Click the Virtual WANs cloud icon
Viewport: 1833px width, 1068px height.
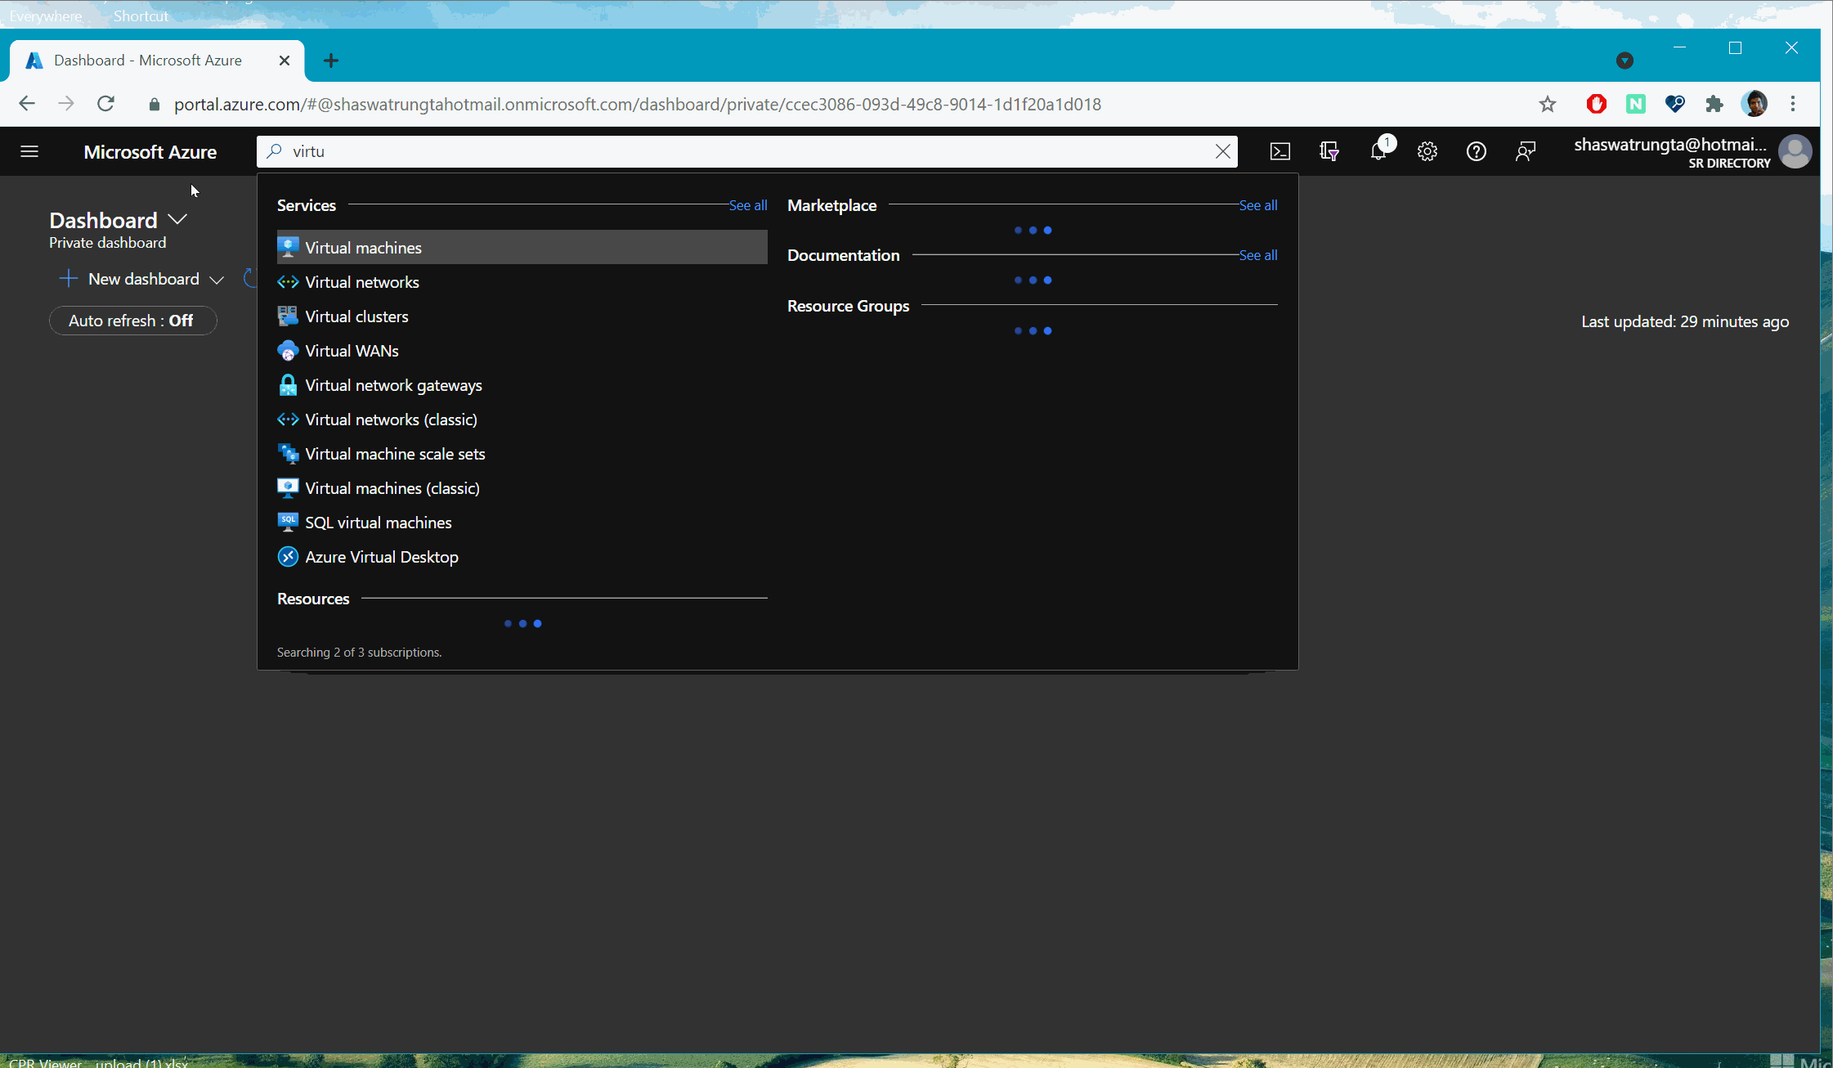[x=288, y=351]
